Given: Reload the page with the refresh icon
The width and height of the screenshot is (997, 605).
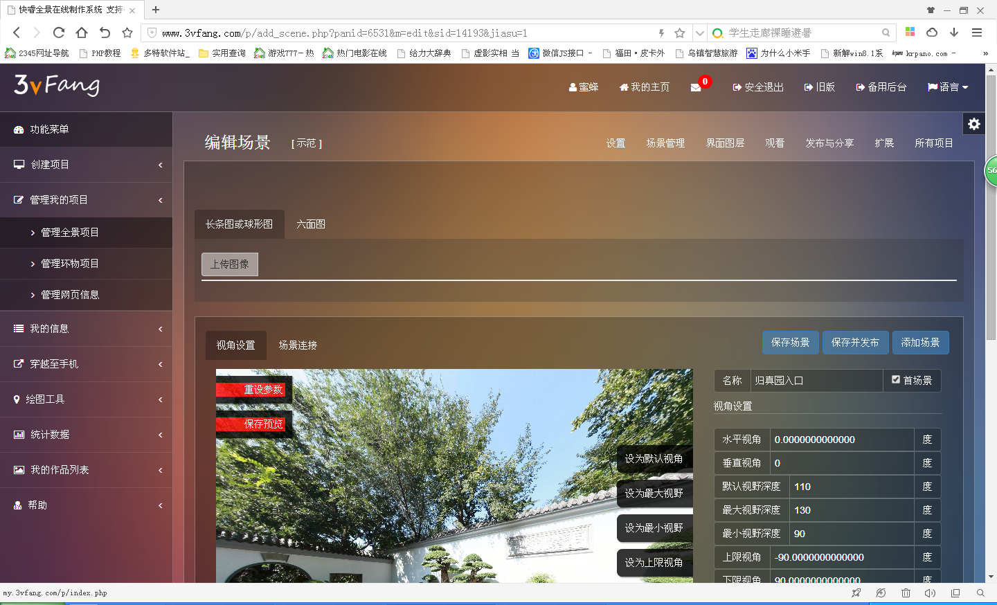Looking at the screenshot, I should coord(59,33).
